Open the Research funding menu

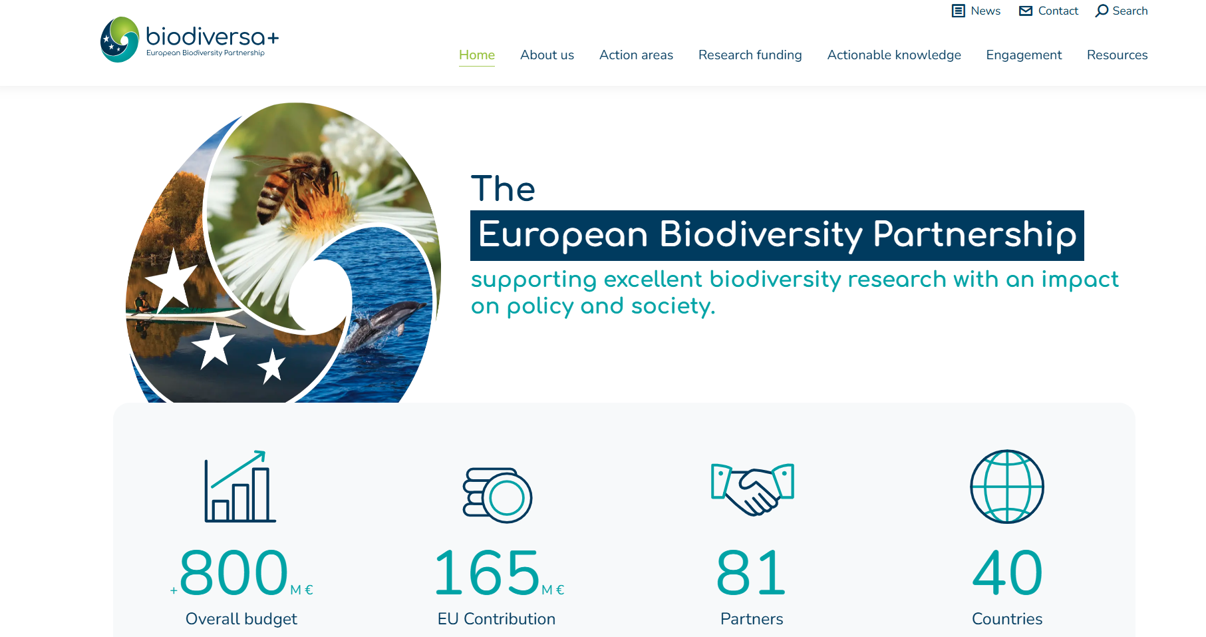(x=750, y=55)
